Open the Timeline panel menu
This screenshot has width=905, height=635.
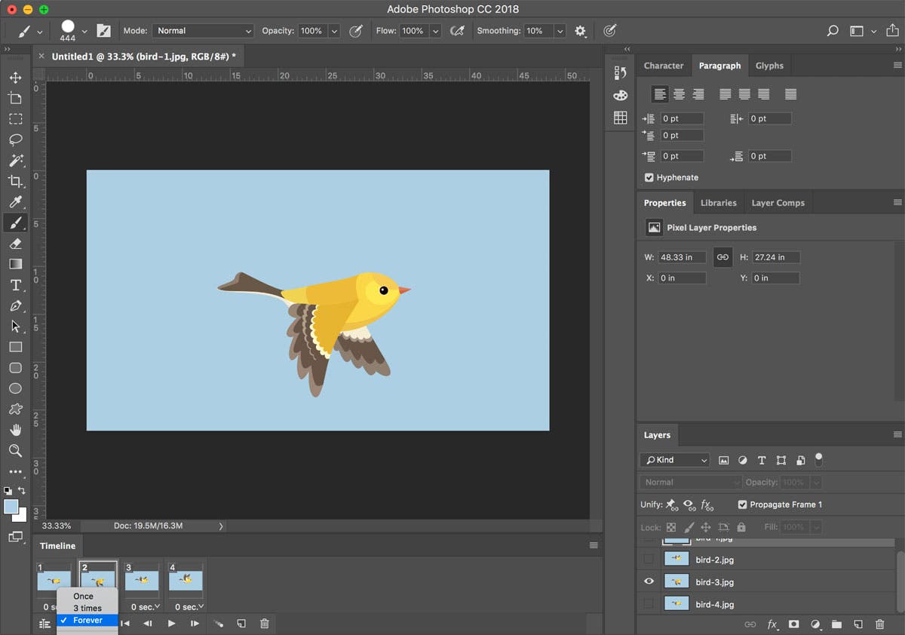click(594, 545)
